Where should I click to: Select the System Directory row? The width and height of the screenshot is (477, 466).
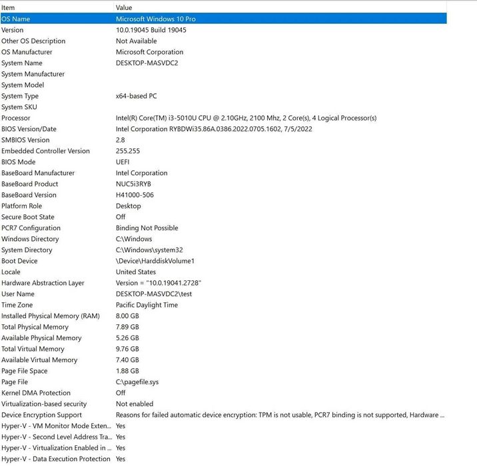tap(224, 250)
